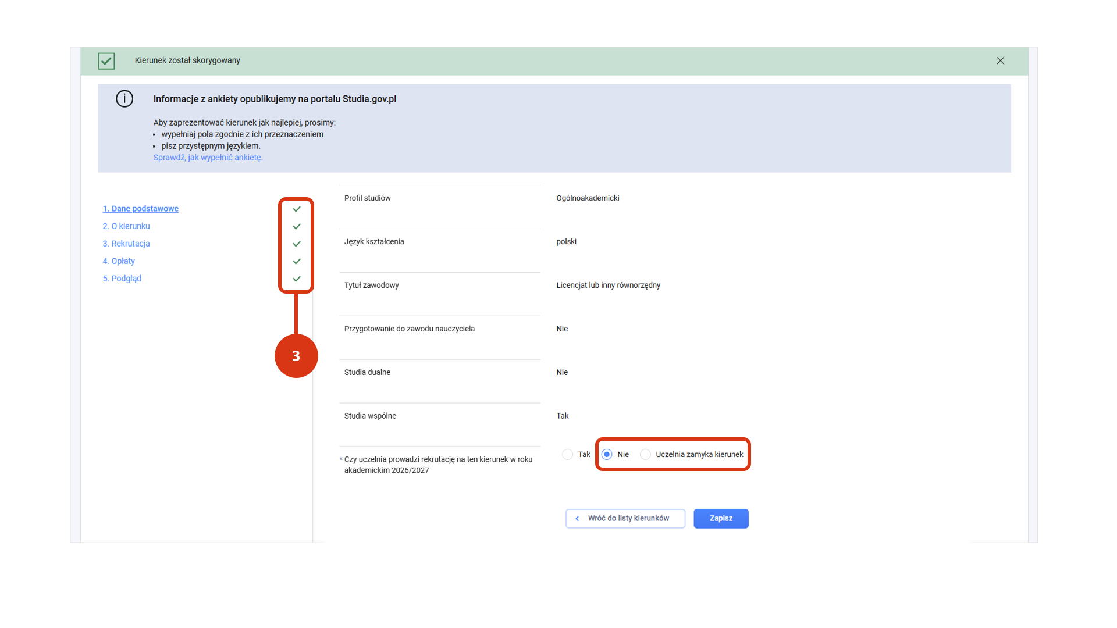Viewport: 1117px width, 628px height.
Task: Click checkmark beside 'Podgląd' step
Action: [x=297, y=279]
